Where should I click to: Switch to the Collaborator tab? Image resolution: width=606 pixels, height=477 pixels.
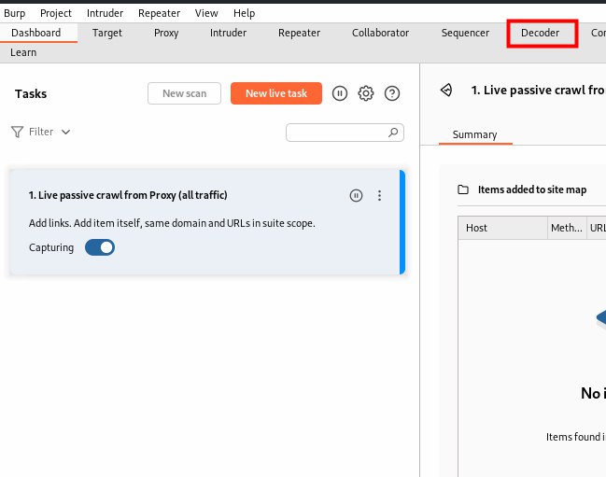(x=380, y=33)
